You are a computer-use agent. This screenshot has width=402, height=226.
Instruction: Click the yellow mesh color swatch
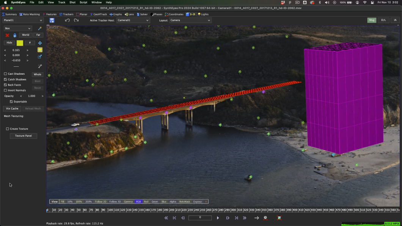[x=20, y=43]
